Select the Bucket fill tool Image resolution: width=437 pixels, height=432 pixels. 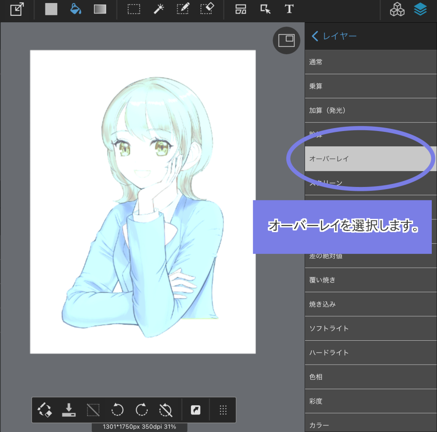[76, 9]
